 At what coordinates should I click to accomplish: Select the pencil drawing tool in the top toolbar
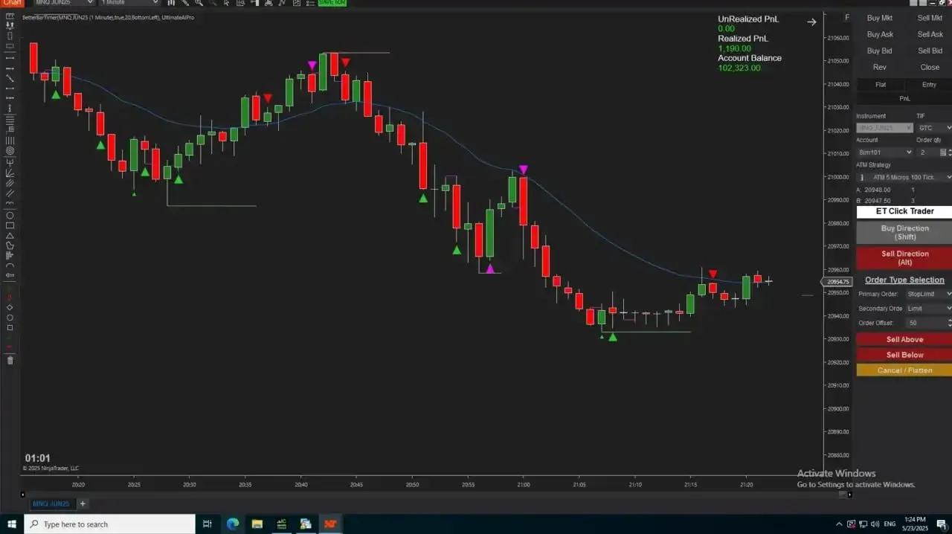(x=186, y=3)
